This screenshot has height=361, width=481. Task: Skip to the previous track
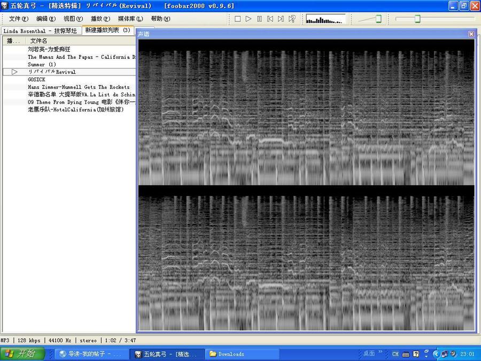(270, 19)
